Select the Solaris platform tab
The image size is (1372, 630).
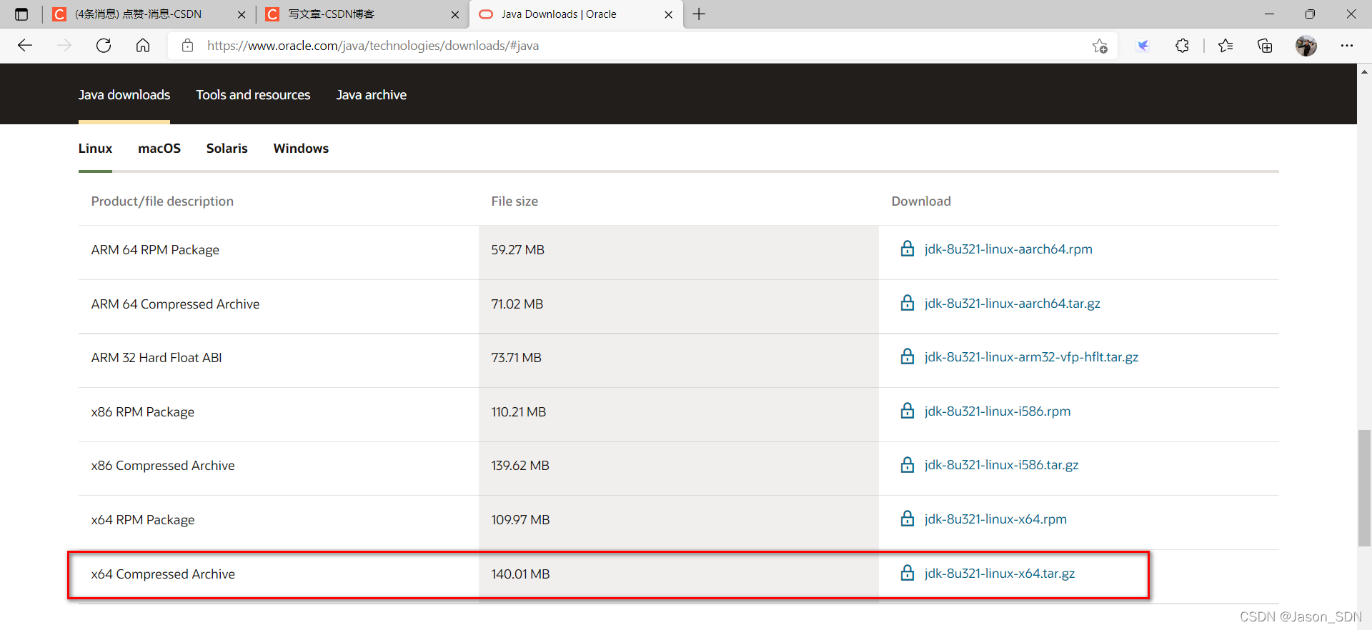[x=227, y=149]
